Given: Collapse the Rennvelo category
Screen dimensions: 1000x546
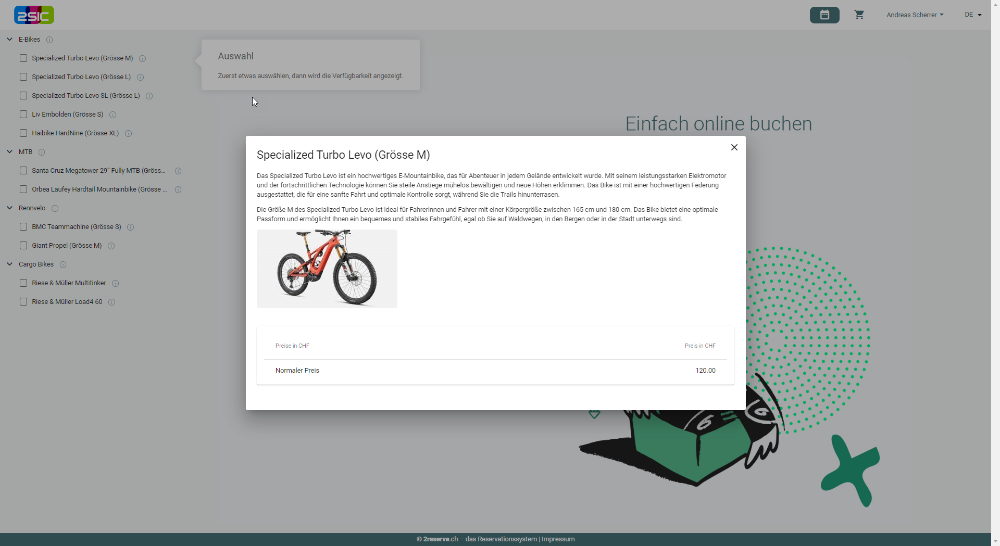Looking at the screenshot, I should (9, 208).
